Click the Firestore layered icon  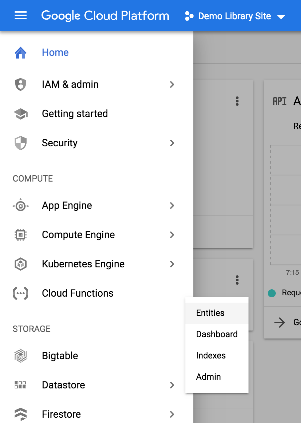(x=21, y=414)
